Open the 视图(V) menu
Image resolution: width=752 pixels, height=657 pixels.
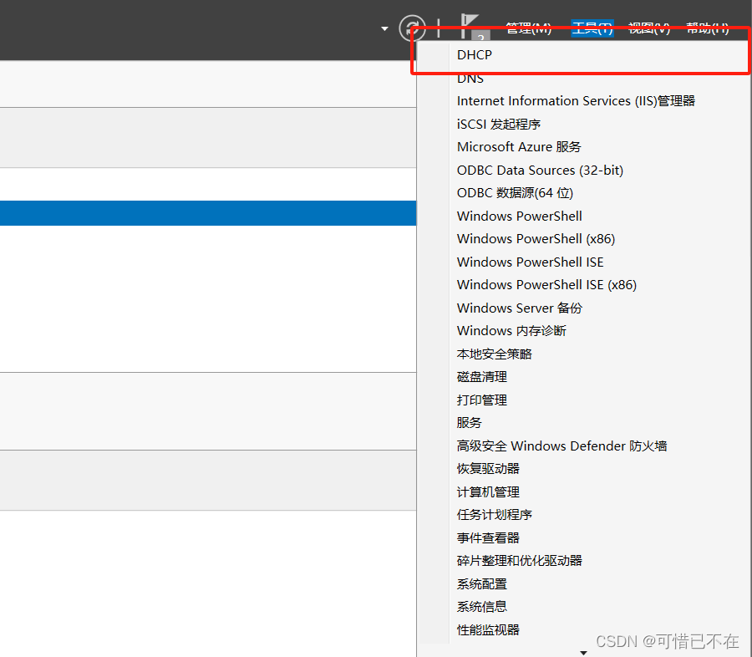[x=648, y=28]
